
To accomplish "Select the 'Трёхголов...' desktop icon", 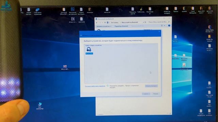I will (141, 10).
